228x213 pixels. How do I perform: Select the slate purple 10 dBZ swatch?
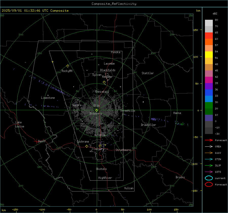pyautogui.click(x=209, y=118)
